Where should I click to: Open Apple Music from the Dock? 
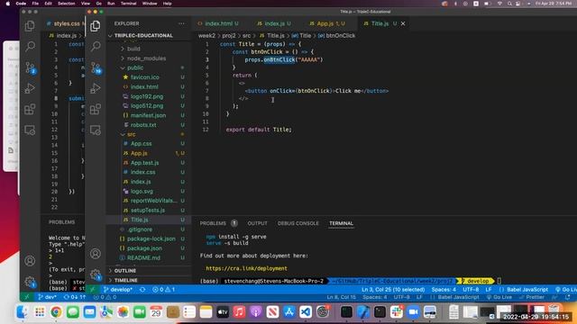[239, 312]
